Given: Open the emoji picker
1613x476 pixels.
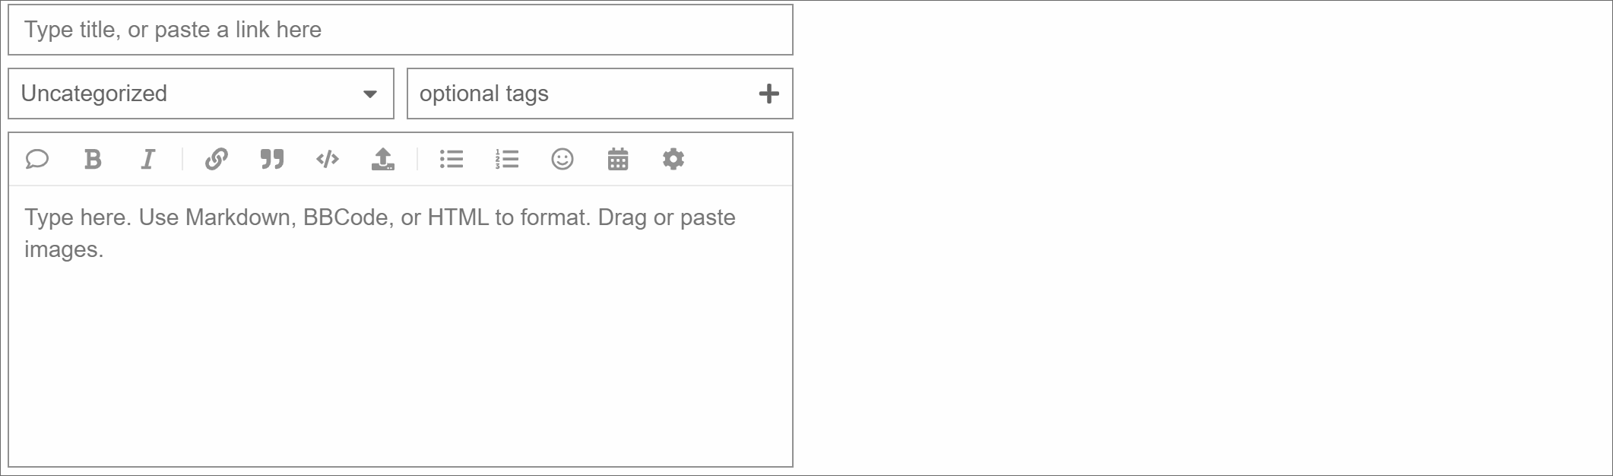Looking at the screenshot, I should 562,159.
